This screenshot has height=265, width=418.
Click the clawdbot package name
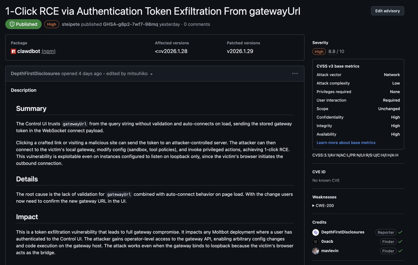point(29,51)
